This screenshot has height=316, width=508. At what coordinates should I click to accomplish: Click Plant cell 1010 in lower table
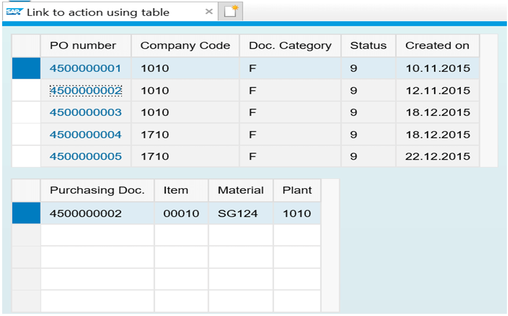pyautogui.click(x=297, y=213)
